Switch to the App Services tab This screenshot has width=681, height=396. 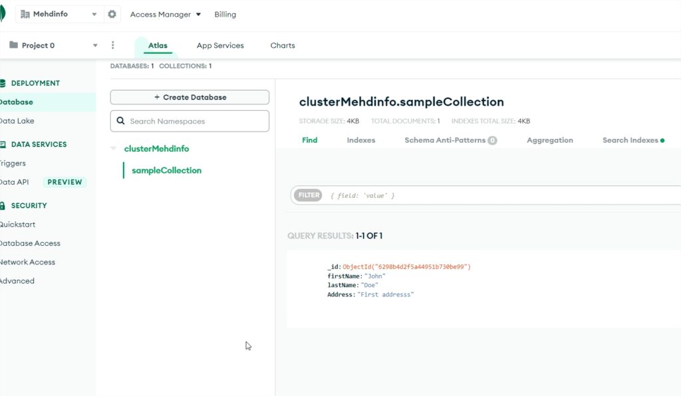(220, 46)
